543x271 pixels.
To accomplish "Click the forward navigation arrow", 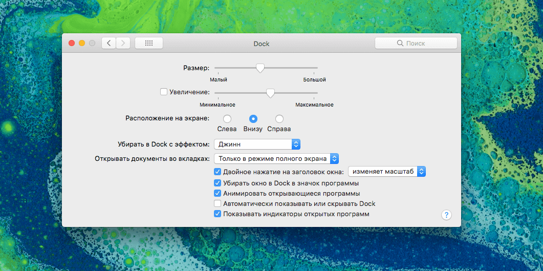I will coord(123,44).
